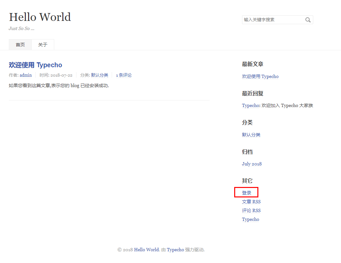Click the large Hello World site title

coord(40,17)
